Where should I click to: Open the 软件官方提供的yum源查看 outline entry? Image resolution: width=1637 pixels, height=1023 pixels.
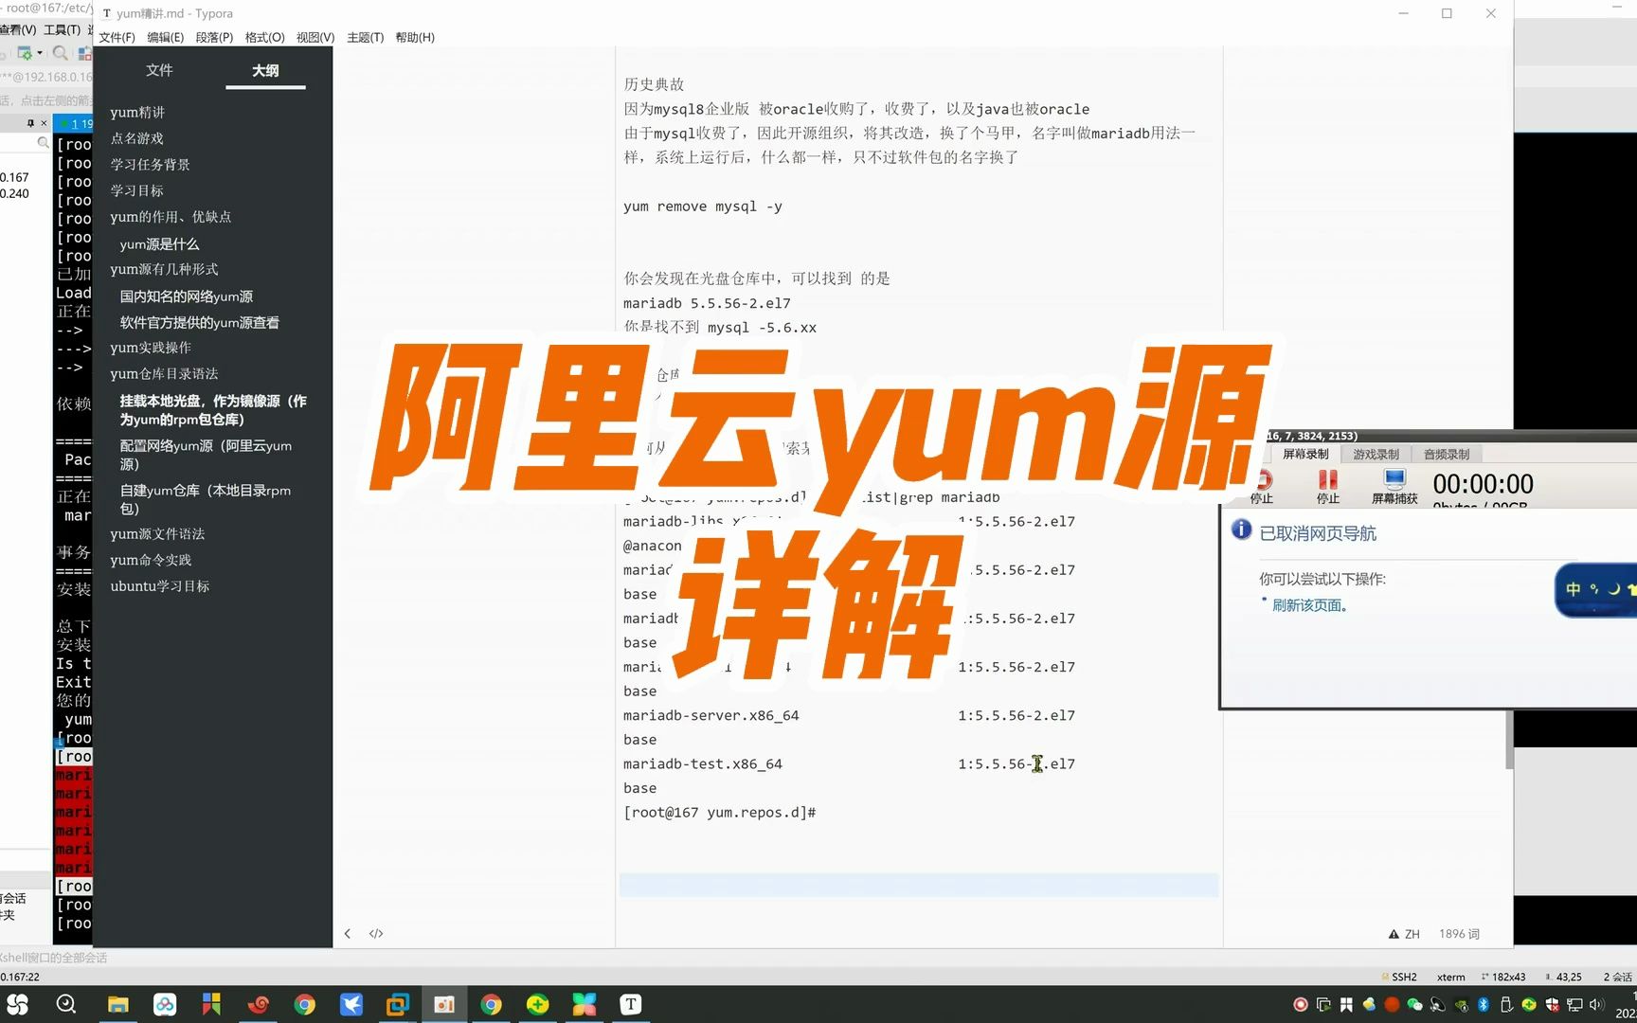click(200, 323)
